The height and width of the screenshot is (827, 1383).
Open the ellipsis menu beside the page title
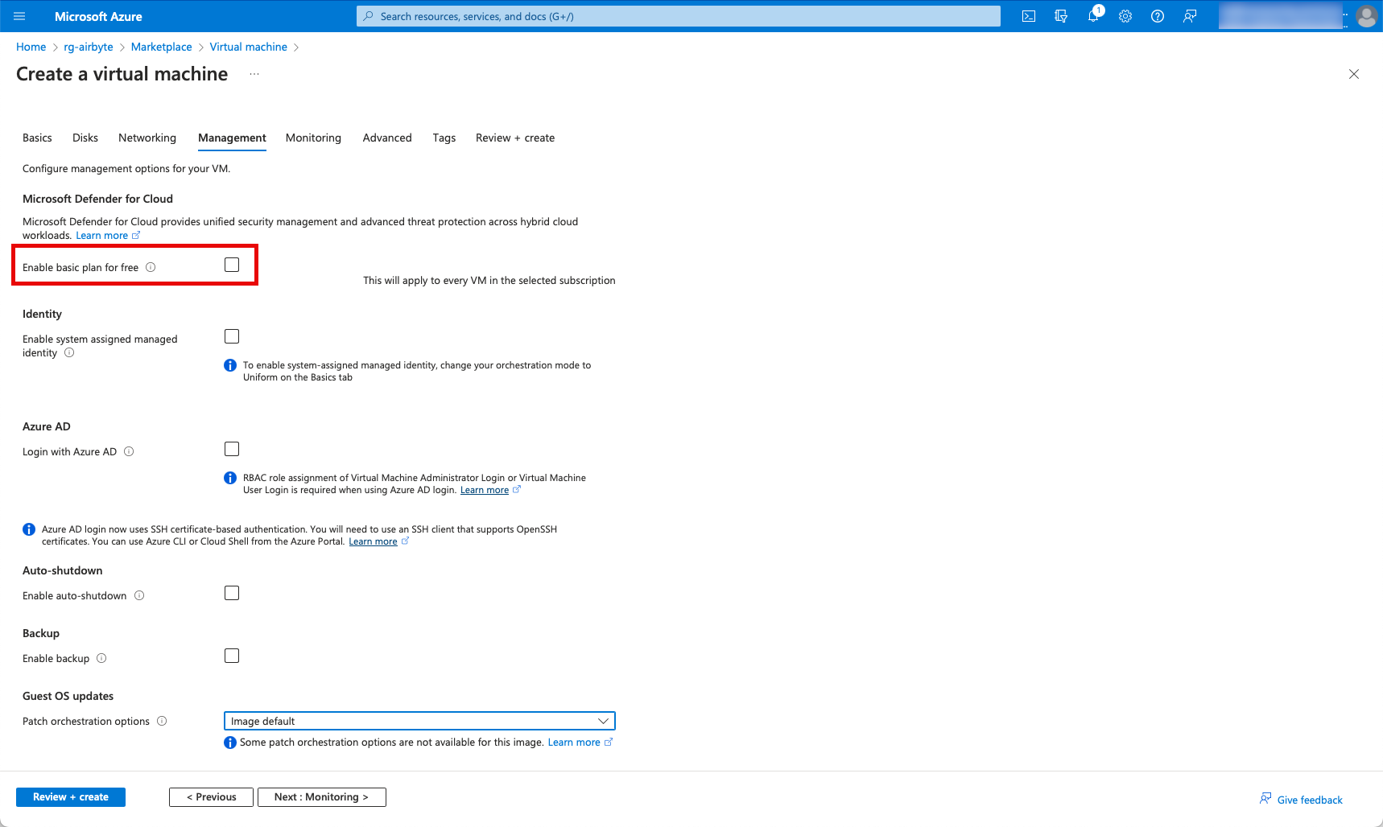click(x=254, y=74)
